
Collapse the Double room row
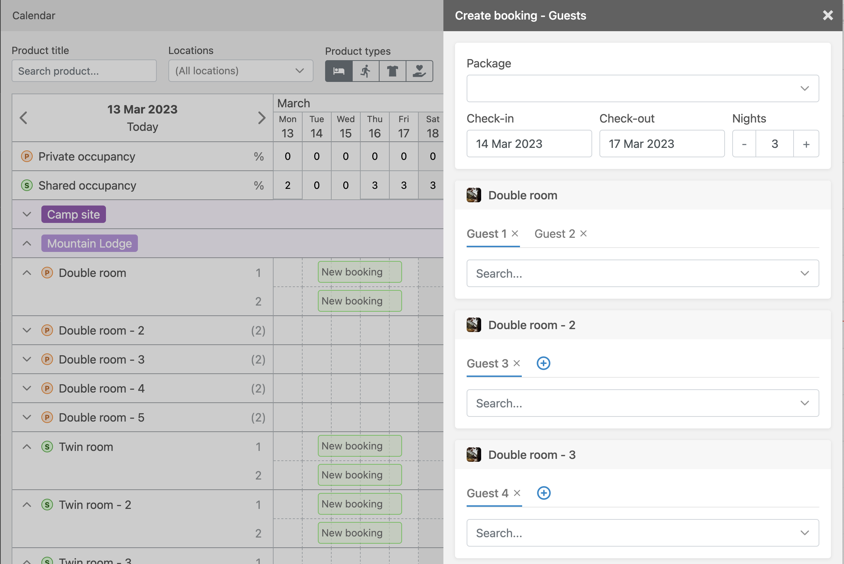tap(27, 273)
